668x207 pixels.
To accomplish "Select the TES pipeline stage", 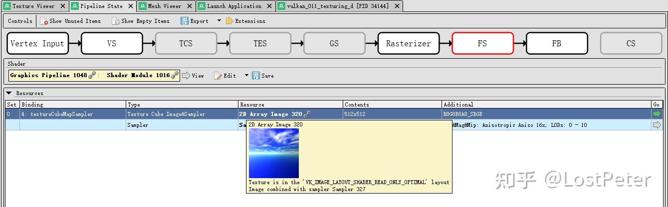I will coord(260,43).
